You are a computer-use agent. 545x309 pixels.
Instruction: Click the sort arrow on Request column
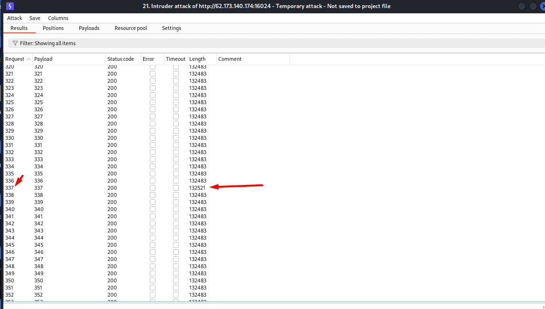point(29,59)
